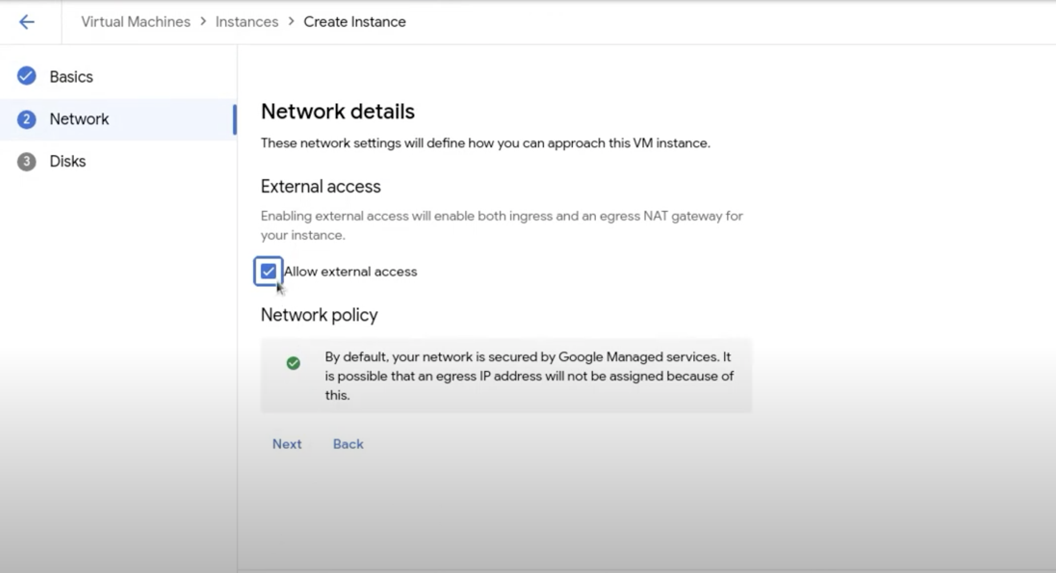Switch to the Basics step in sidebar
The height and width of the screenshot is (573, 1056).
pos(71,76)
